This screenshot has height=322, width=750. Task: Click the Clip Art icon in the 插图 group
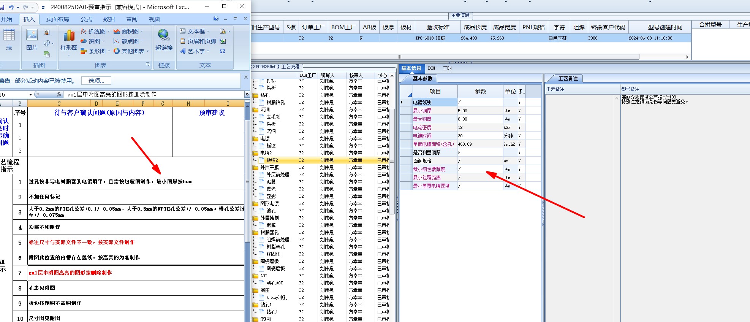47,33
